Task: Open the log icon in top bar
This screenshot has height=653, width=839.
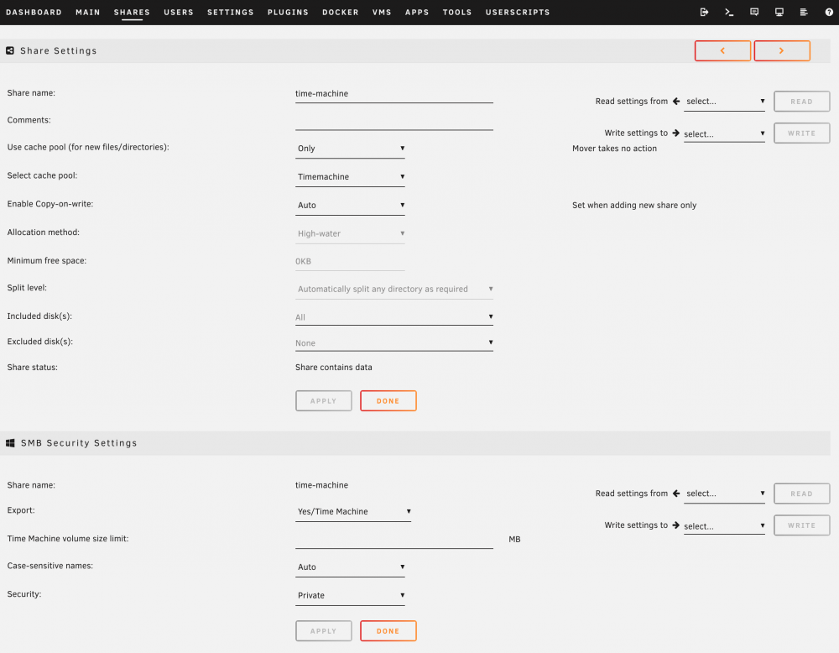Action: pyautogui.click(x=804, y=12)
